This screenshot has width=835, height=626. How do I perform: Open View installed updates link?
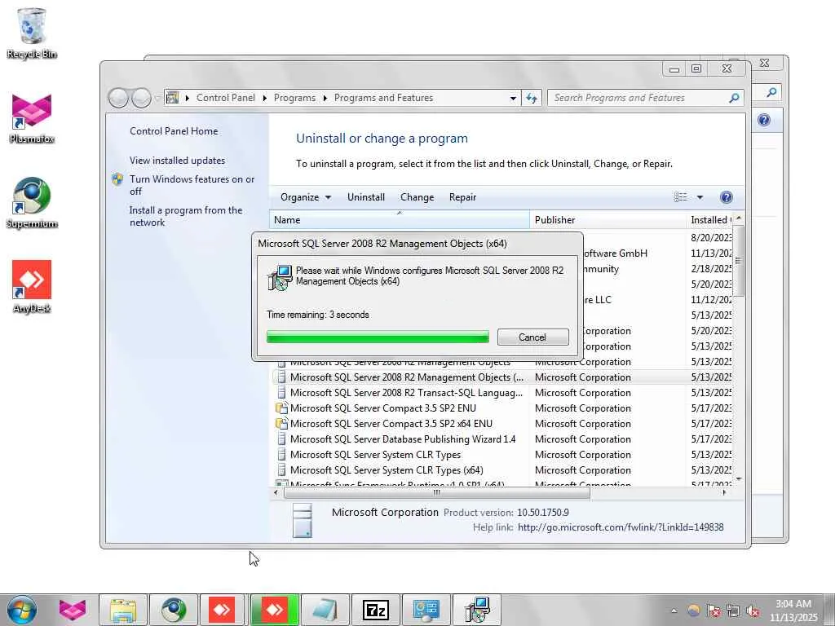click(177, 161)
